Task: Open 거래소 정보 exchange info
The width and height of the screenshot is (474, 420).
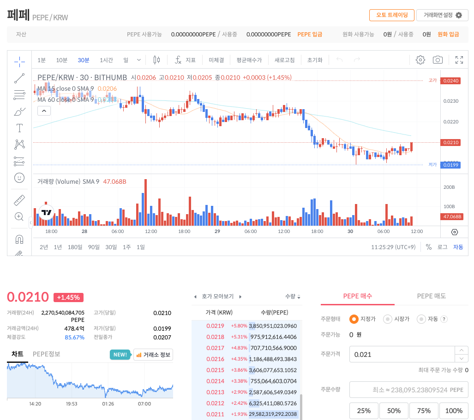Action: (153, 355)
